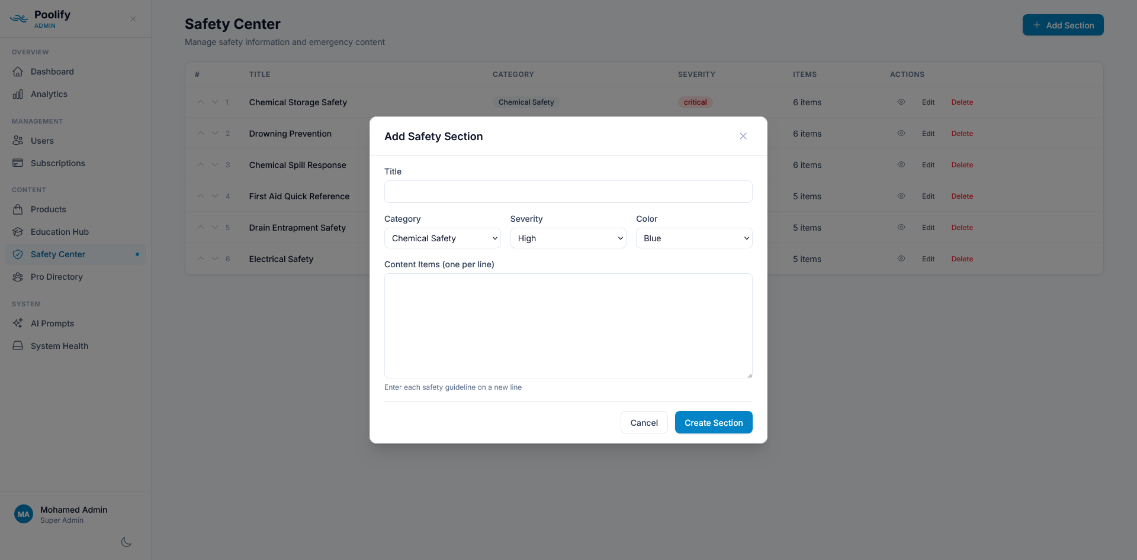Click Create Section button

pos(714,423)
